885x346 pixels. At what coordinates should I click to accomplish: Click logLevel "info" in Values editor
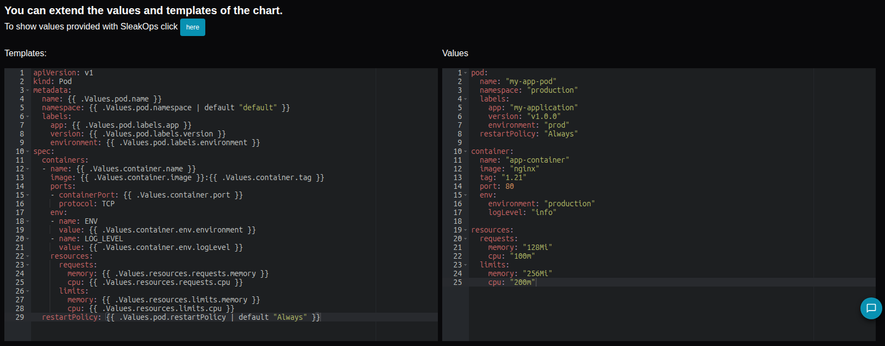pos(522,212)
